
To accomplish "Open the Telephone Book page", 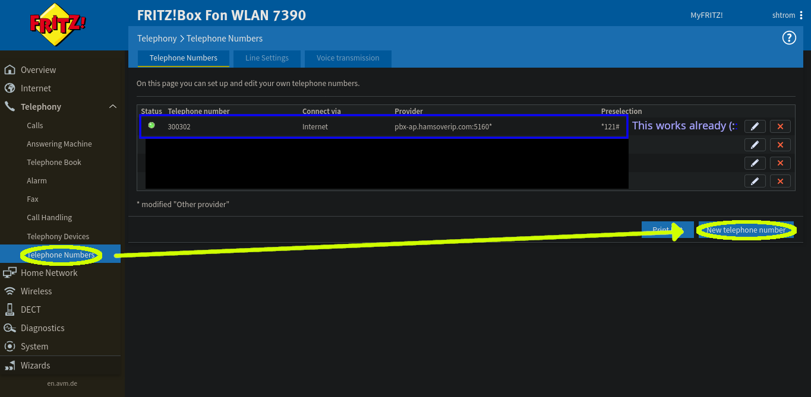I will pyautogui.click(x=54, y=163).
